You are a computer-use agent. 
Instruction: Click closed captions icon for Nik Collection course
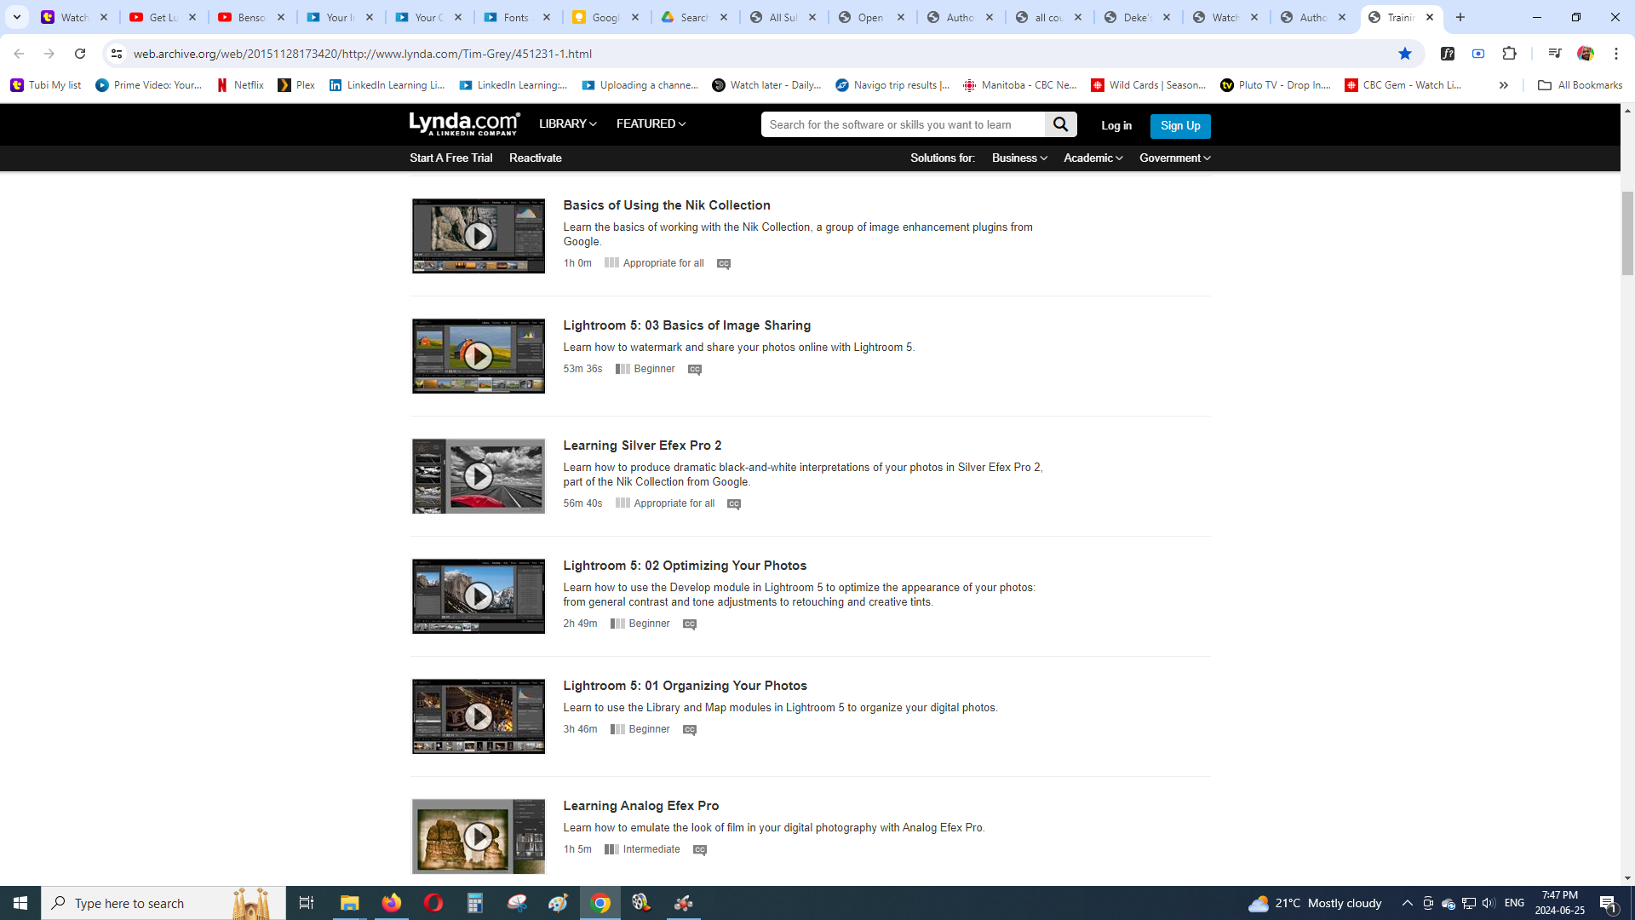(723, 264)
